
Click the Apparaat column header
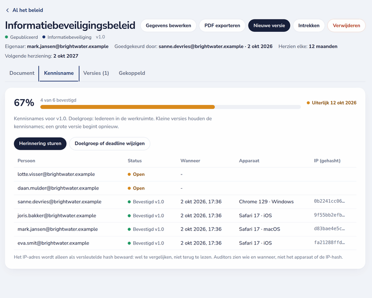click(x=249, y=161)
